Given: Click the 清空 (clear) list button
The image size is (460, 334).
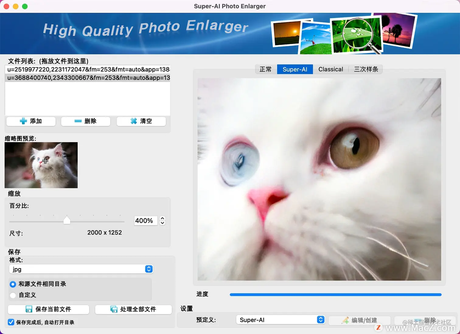Looking at the screenshot, I should click(x=141, y=121).
